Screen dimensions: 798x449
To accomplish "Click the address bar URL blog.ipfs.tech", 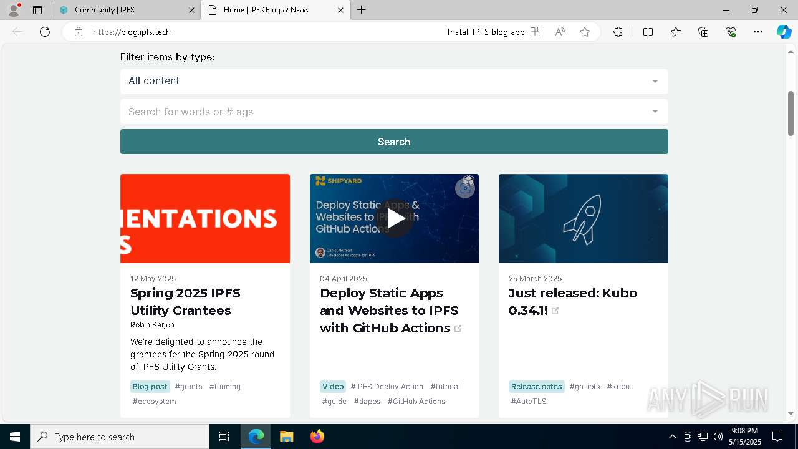I will pos(132,32).
